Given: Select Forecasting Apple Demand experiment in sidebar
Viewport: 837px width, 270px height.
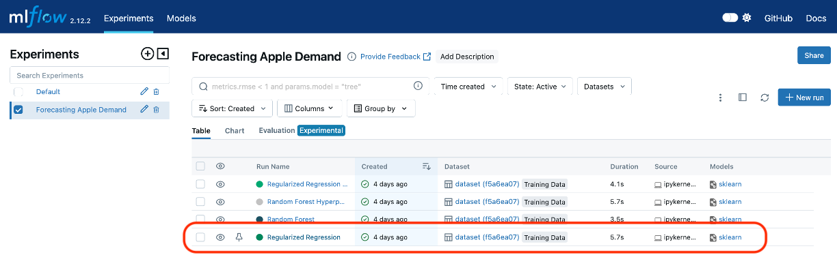Looking at the screenshot, I should pos(81,109).
